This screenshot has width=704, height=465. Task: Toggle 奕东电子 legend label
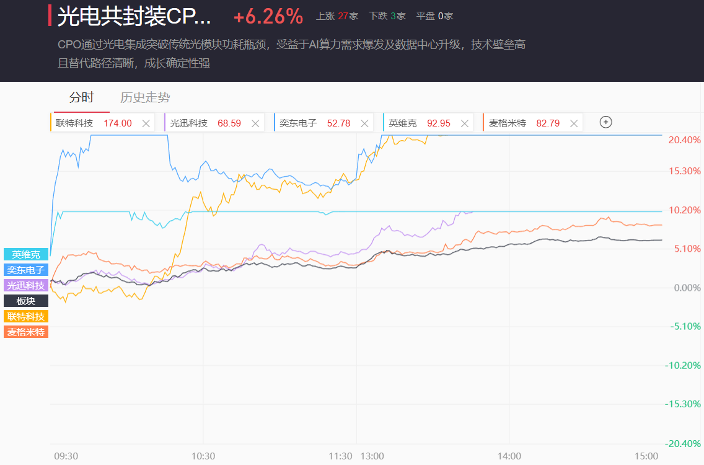click(x=25, y=270)
